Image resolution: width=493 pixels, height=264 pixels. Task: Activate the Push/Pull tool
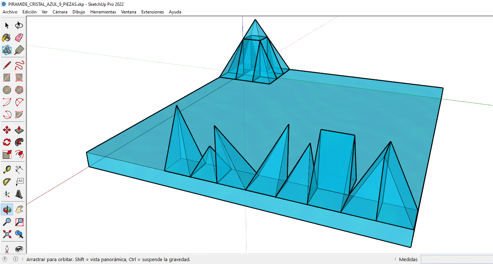[20, 130]
